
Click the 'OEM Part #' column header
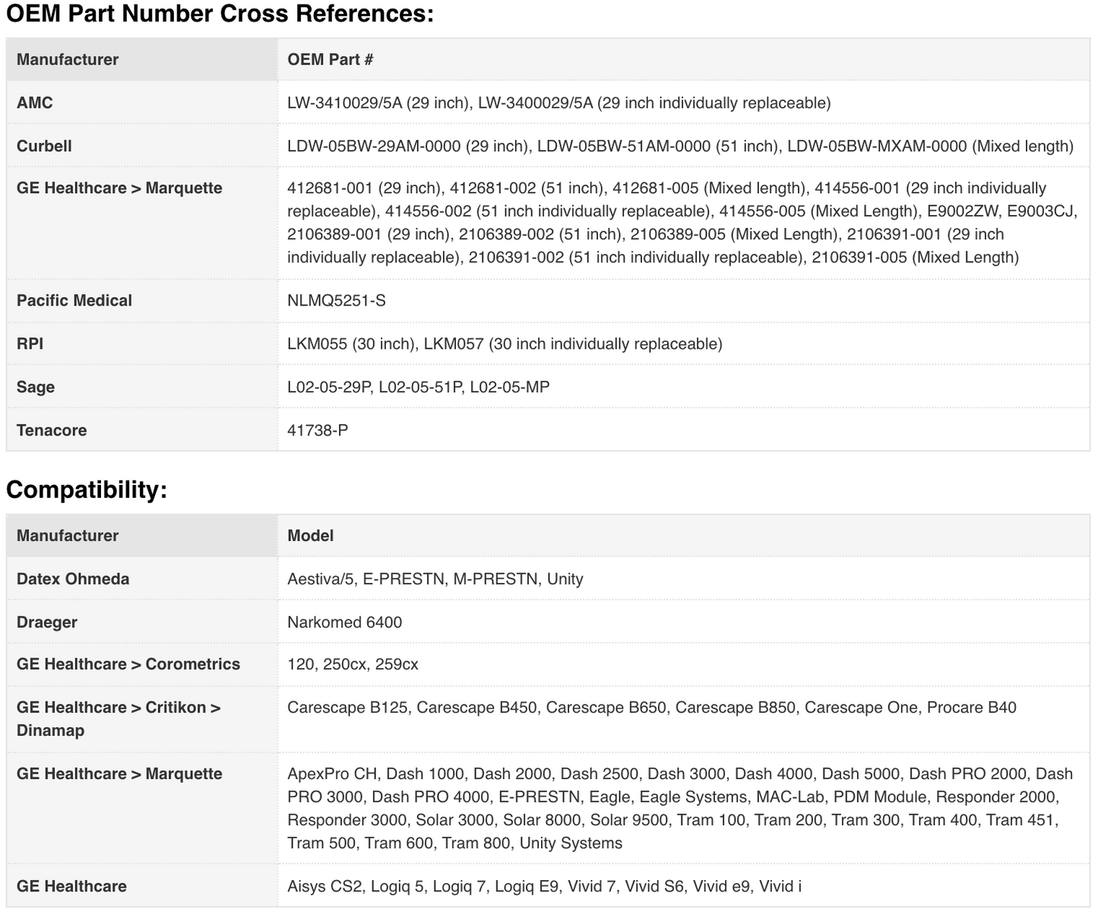[x=683, y=59]
